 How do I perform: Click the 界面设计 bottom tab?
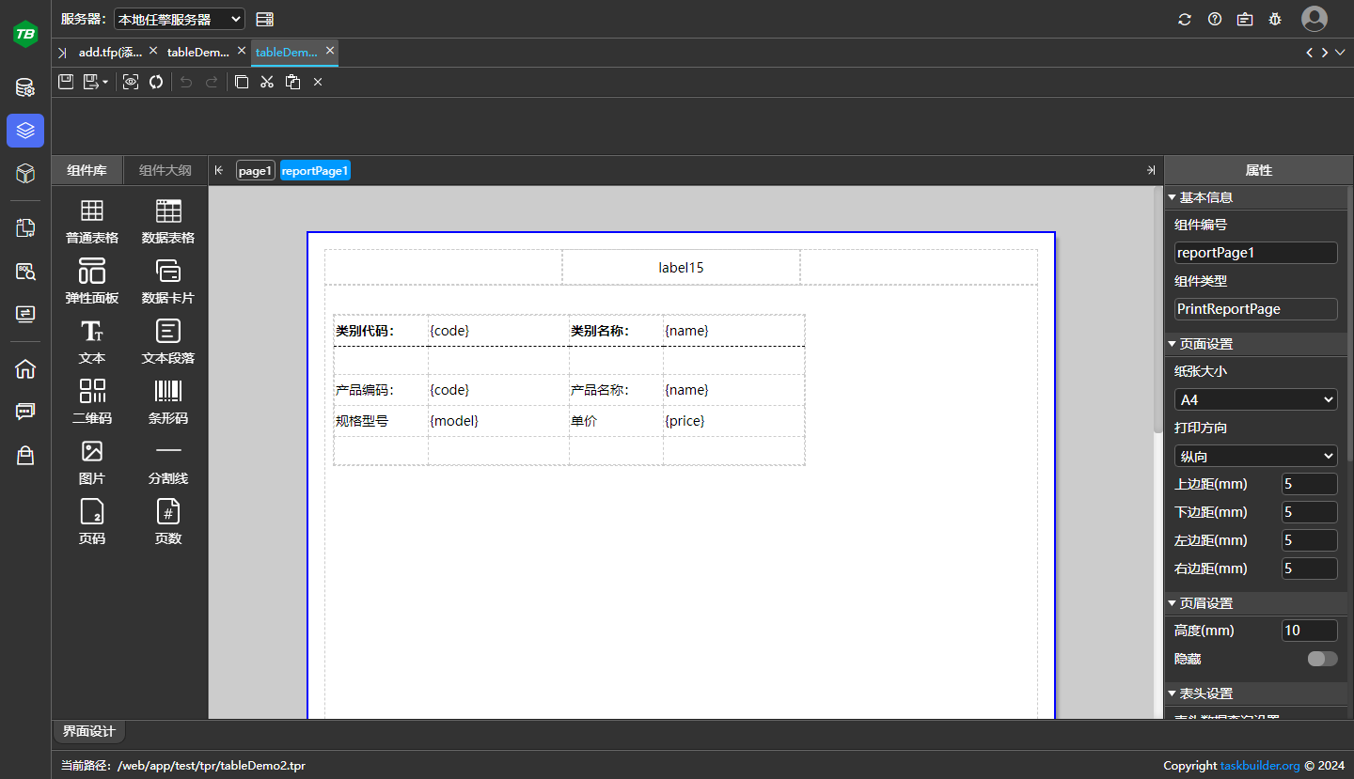[88, 731]
